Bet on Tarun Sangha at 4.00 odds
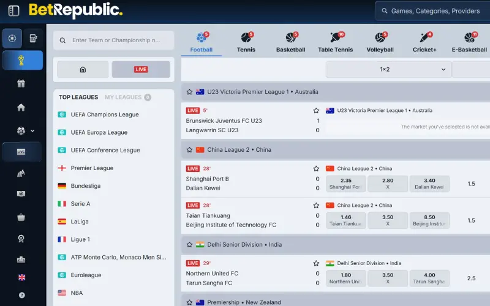The width and height of the screenshot is (490, 306). click(429, 278)
